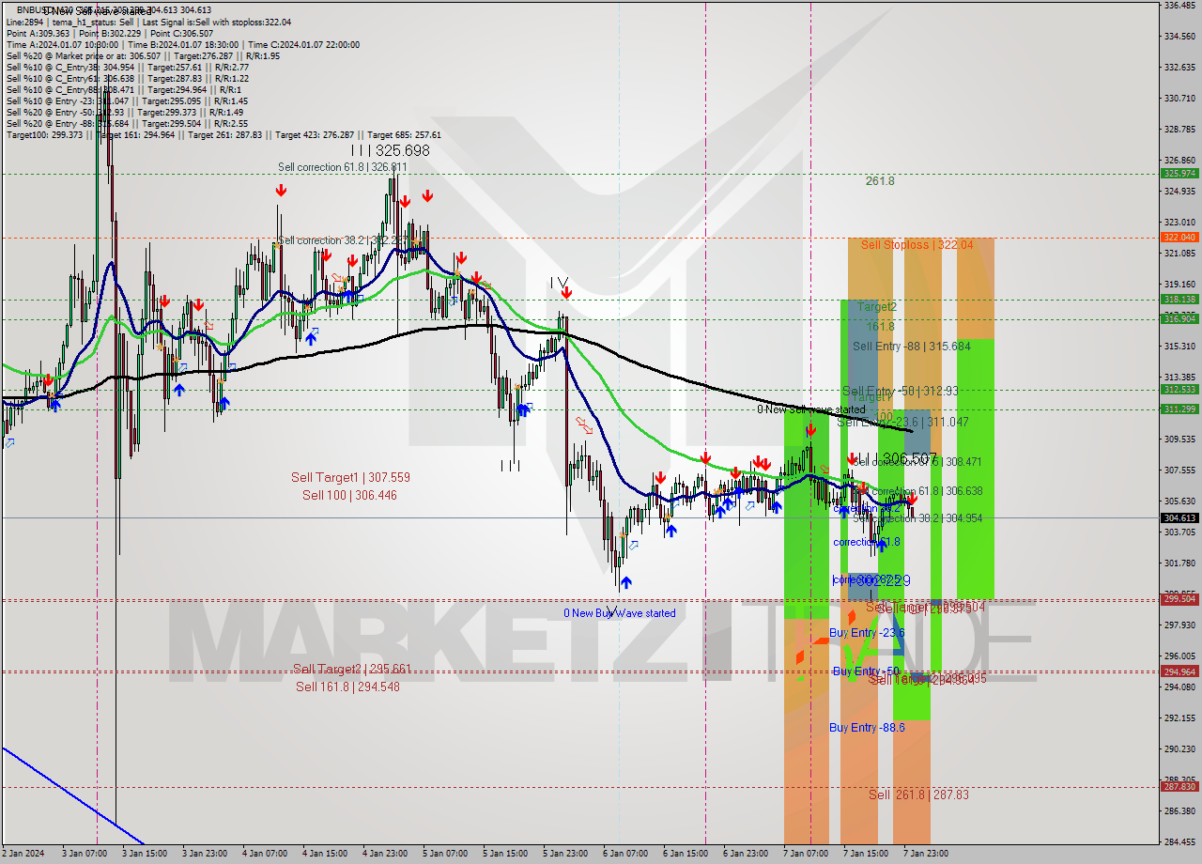Select the green 311.299 price tag
The width and height of the screenshot is (1202, 864).
coord(1179,409)
